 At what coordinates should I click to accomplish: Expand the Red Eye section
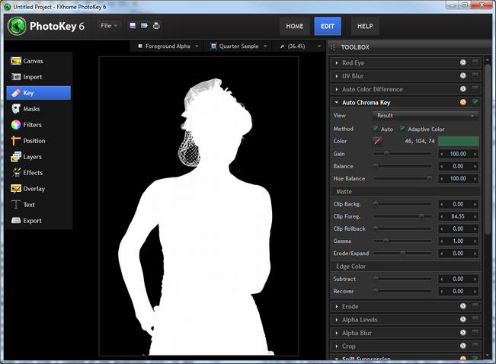(x=337, y=63)
